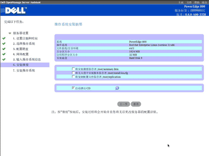Select step 7 安装操作系统 in sidebar

click(24, 71)
